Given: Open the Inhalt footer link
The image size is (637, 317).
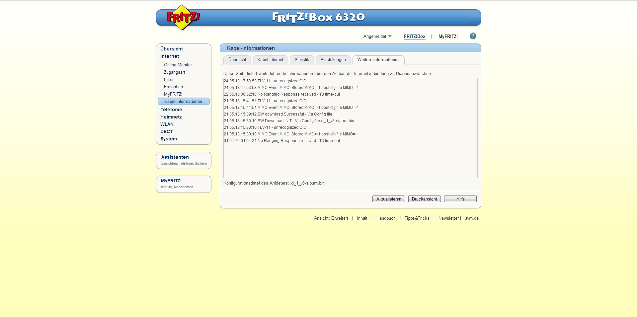Looking at the screenshot, I should pos(362,218).
